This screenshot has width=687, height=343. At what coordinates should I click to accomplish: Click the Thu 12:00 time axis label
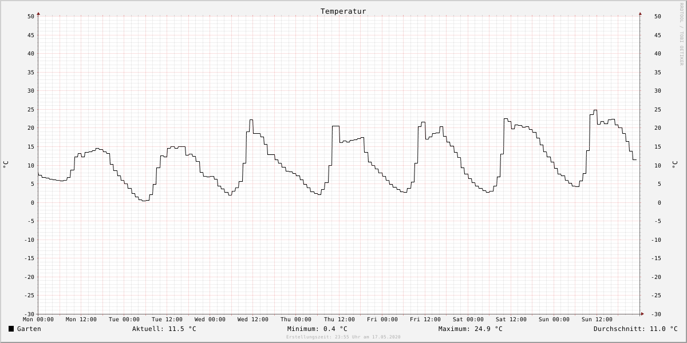tap(339, 320)
